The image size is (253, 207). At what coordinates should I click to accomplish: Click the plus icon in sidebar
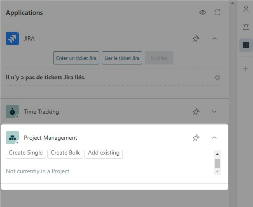[x=246, y=69]
